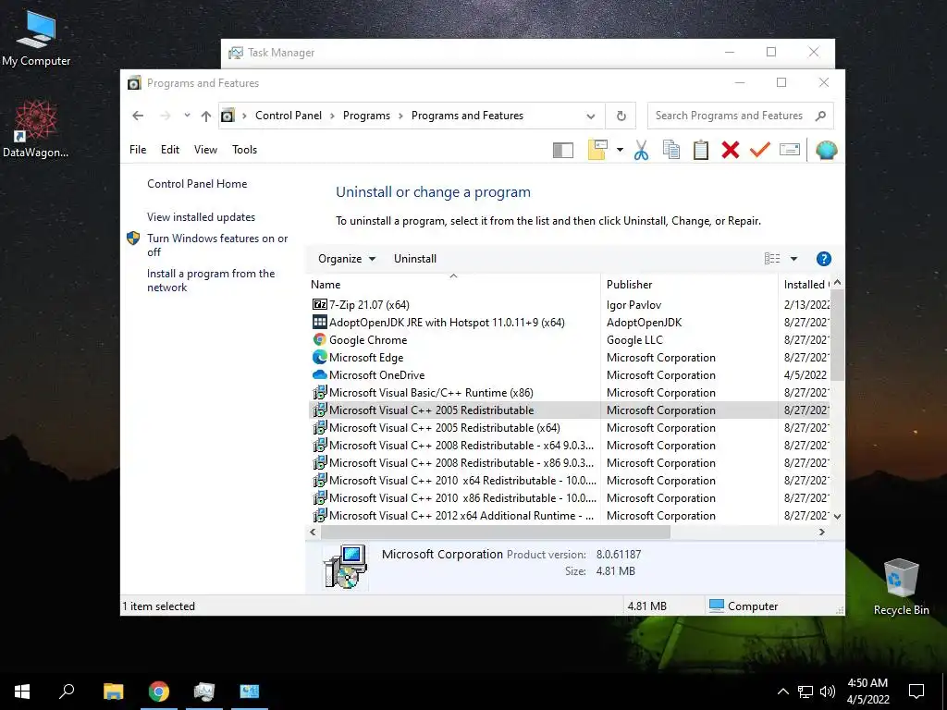Open the Organize dropdown
Image resolution: width=947 pixels, height=710 pixels.
[x=347, y=259]
